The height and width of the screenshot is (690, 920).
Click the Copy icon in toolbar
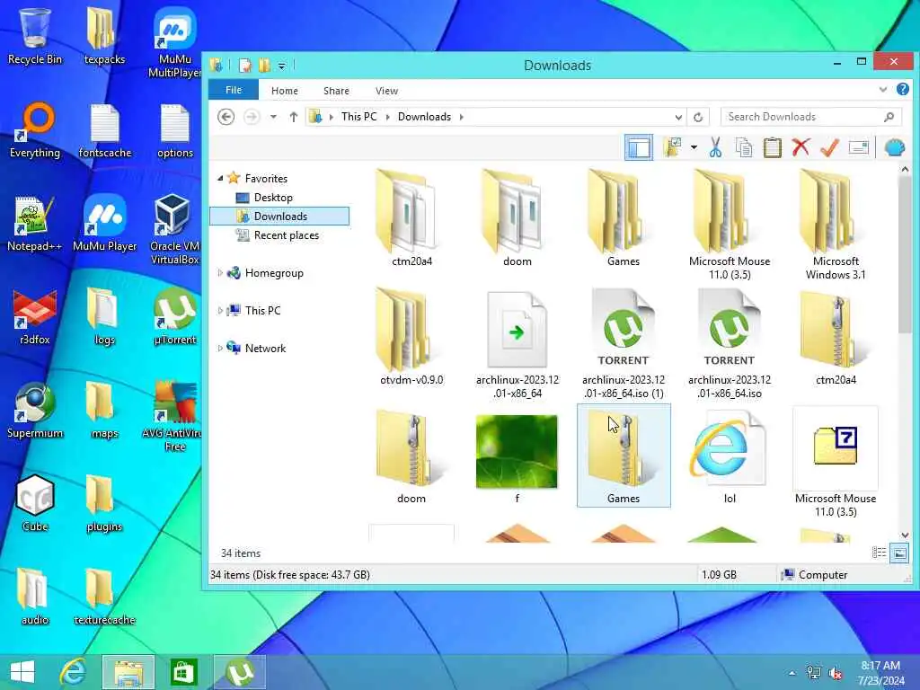pyautogui.click(x=743, y=147)
